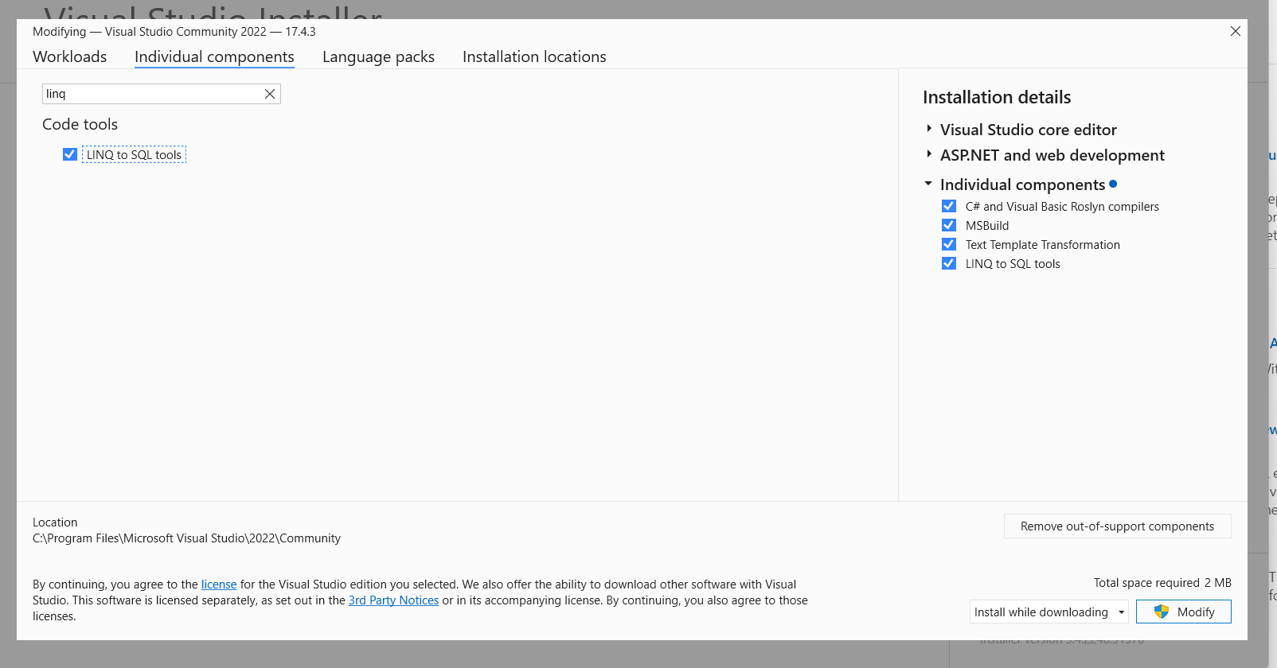Click the ASP.NET and web development label
Image resolution: width=1277 pixels, height=668 pixels.
tap(1052, 155)
